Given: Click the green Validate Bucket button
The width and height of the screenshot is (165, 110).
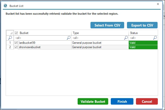Looking at the screenshot, I should (93, 101).
